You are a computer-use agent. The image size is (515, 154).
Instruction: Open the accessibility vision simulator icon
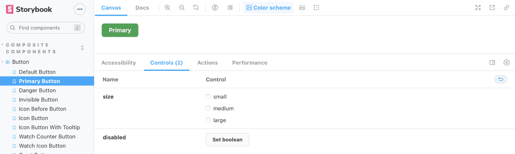(215, 8)
